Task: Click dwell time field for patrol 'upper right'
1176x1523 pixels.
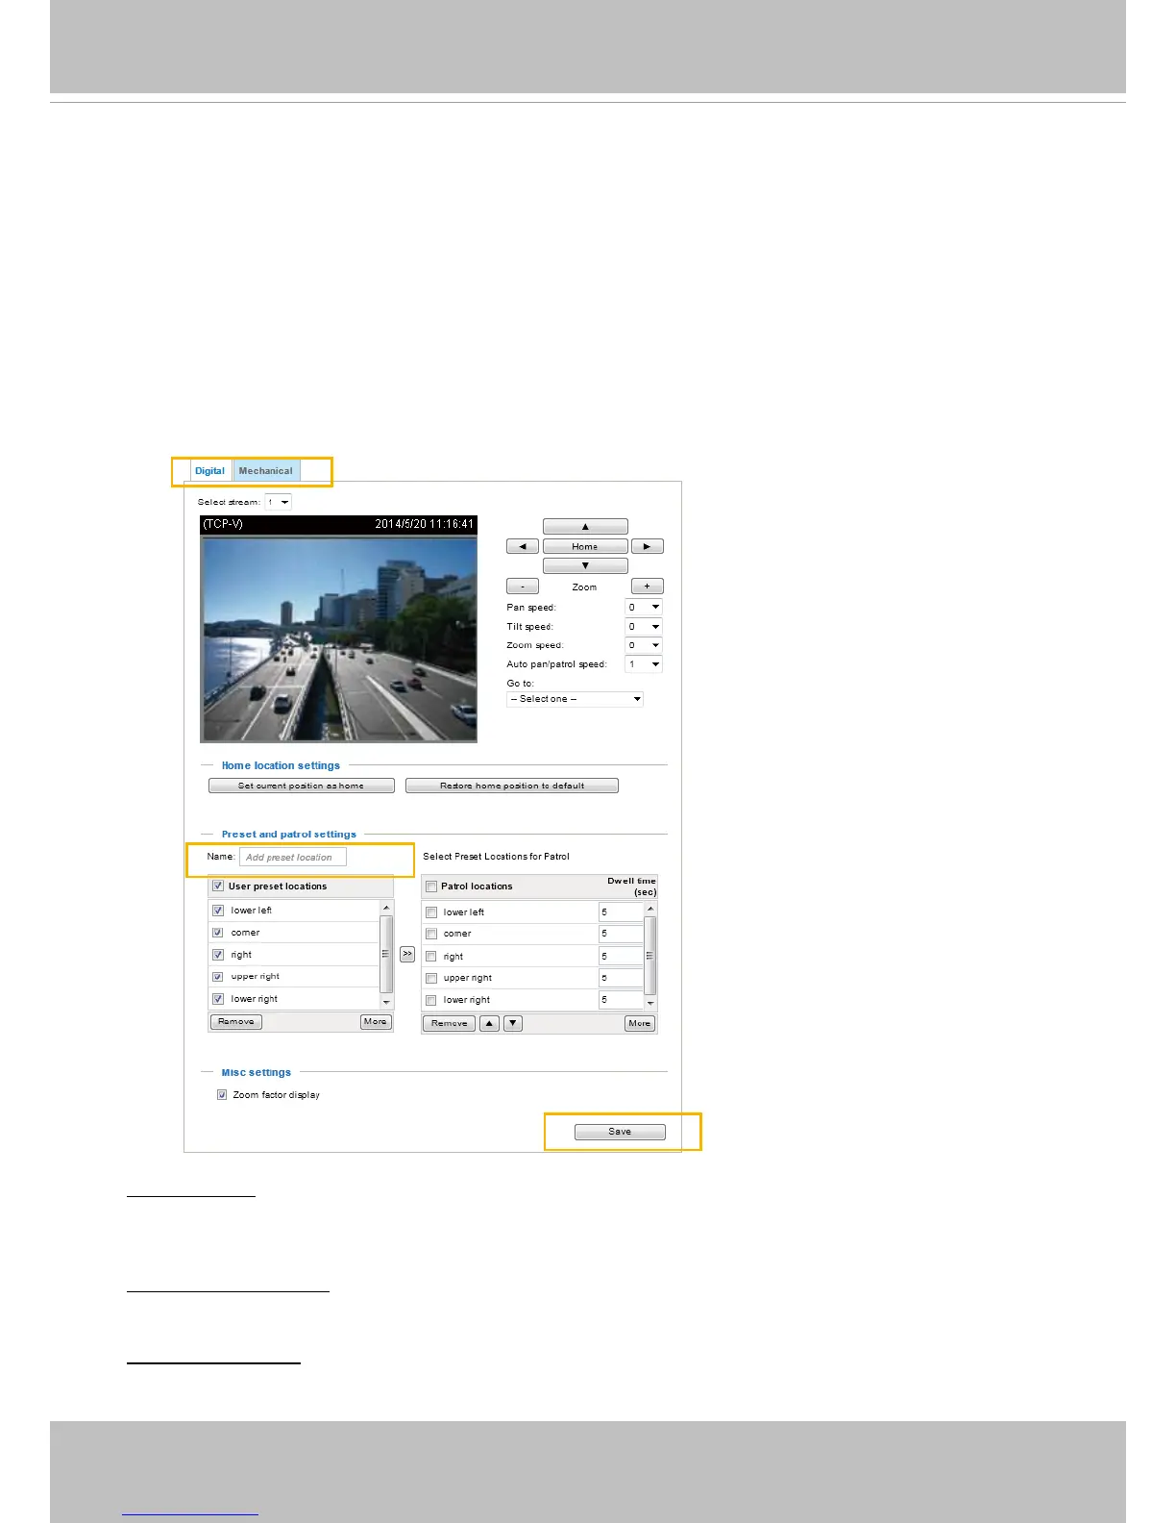Action: [x=621, y=978]
